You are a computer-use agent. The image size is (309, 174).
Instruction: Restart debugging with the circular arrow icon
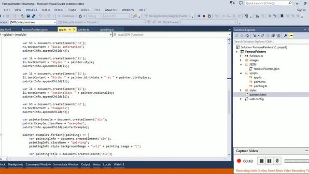tap(209, 16)
